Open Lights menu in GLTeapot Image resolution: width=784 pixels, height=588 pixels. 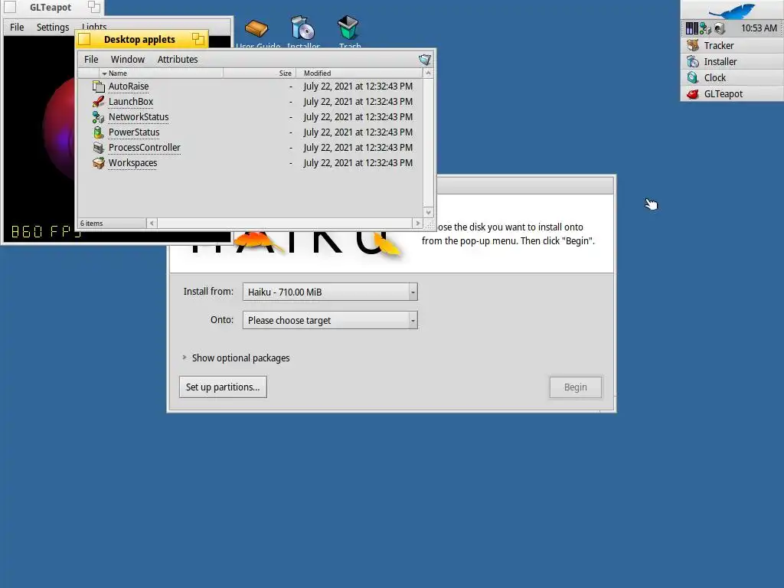(x=94, y=27)
